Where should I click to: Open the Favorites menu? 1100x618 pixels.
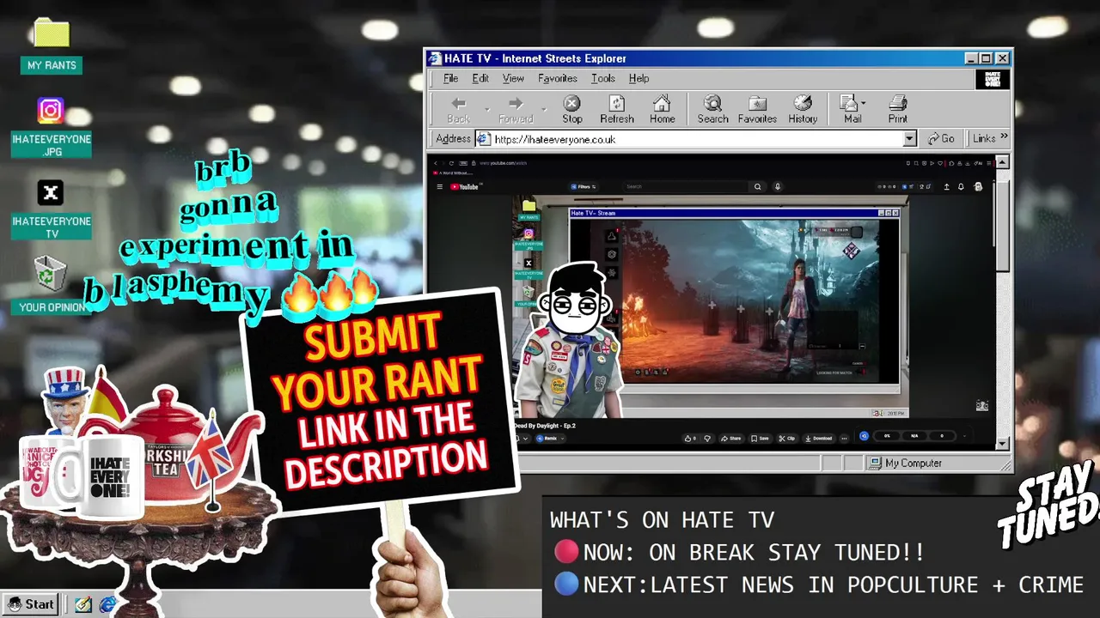(558, 78)
